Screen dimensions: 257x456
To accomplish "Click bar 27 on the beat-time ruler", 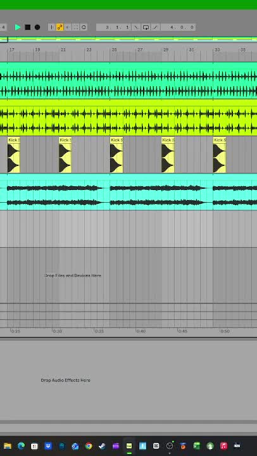I will pos(140,50).
